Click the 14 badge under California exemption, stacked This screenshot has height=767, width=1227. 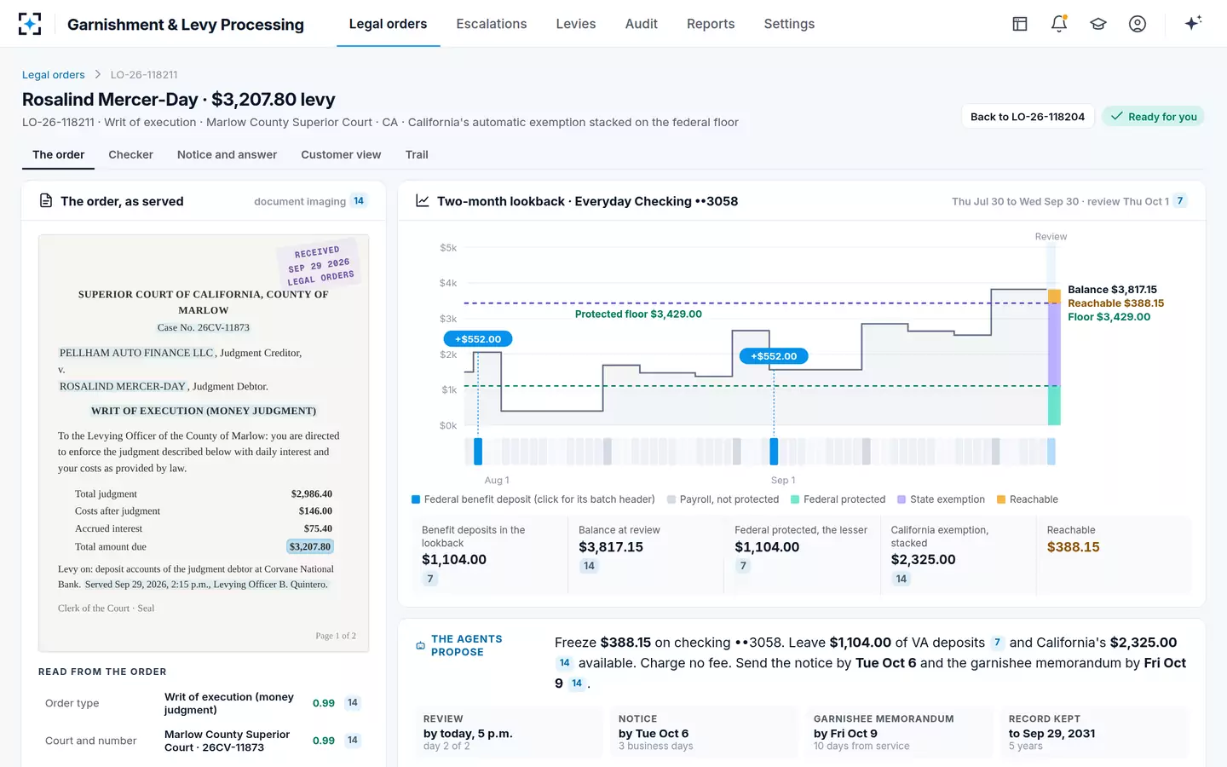902,580
